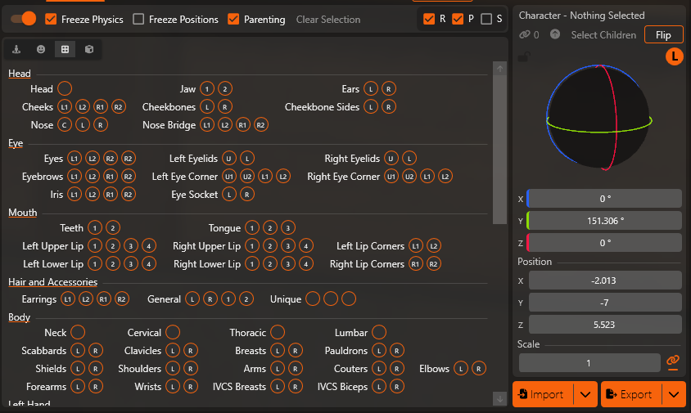The image size is (691, 413).
Task: Select Right Eyelids L bone
Action: tap(409, 158)
